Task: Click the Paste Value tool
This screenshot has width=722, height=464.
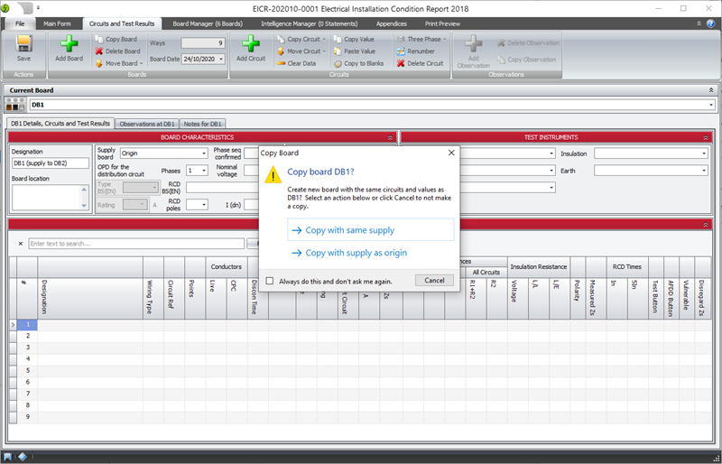Action: coord(354,51)
